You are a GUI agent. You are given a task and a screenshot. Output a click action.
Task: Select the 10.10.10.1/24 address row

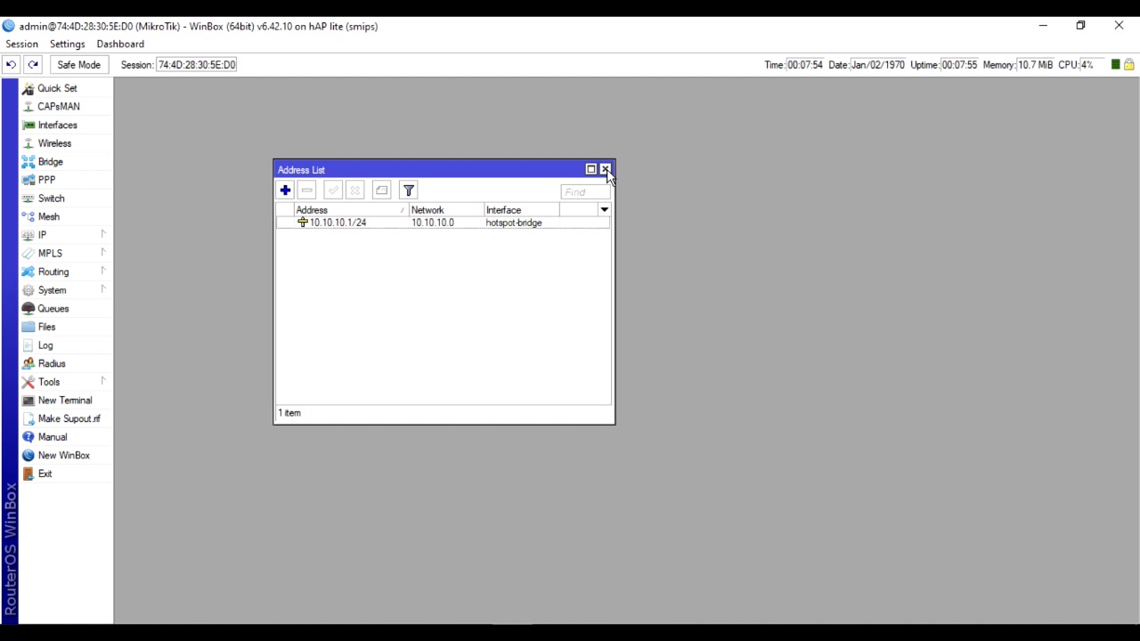(x=443, y=223)
